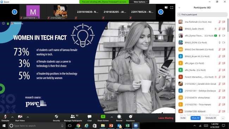This screenshot has height=129, width=229.
Task: Expand share options arrow next to Share Screen
Action: pyautogui.click(x=112, y=117)
